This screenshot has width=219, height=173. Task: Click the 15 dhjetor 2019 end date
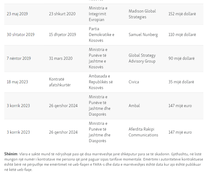tap(62, 35)
